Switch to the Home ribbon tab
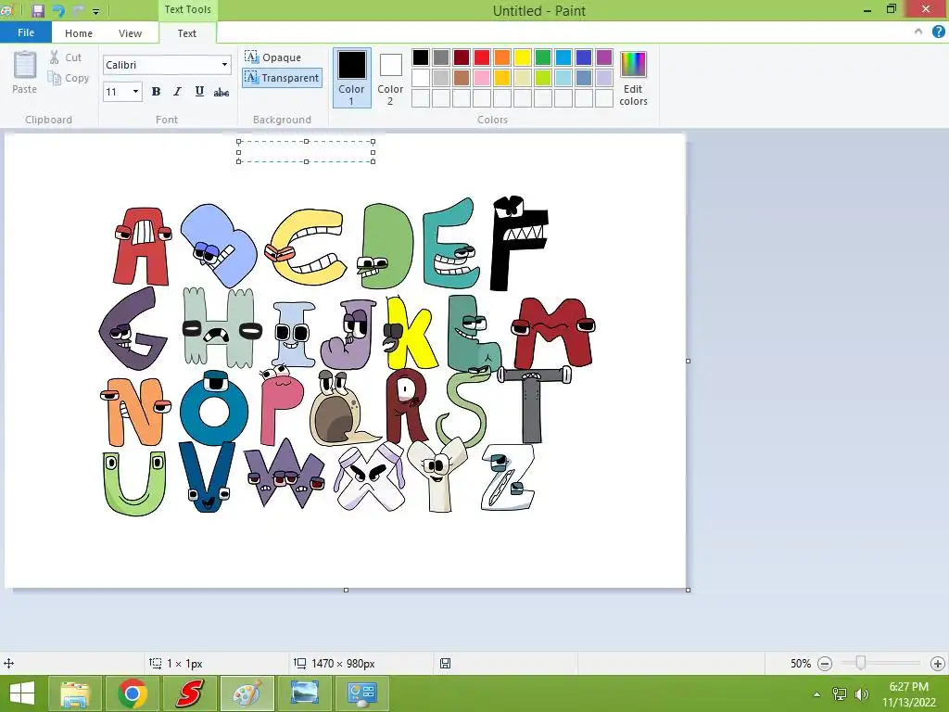 click(x=79, y=33)
